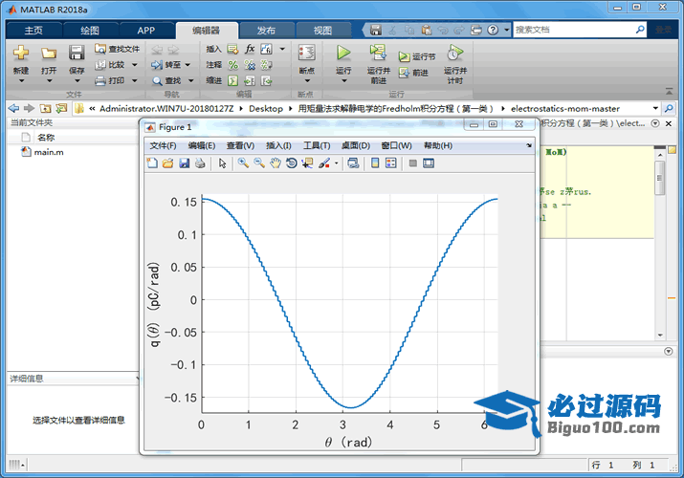
Task: Click the 新建 (New) file icon
Action: pyautogui.click(x=20, y=54)
